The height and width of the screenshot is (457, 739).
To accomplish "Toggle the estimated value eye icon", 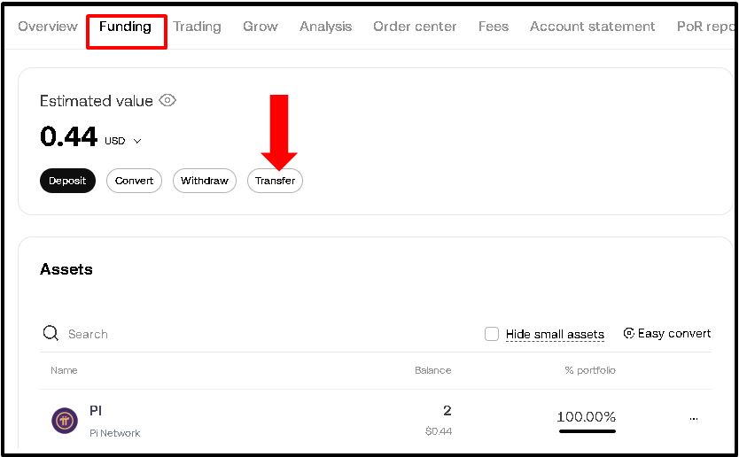I will point(167,101).
